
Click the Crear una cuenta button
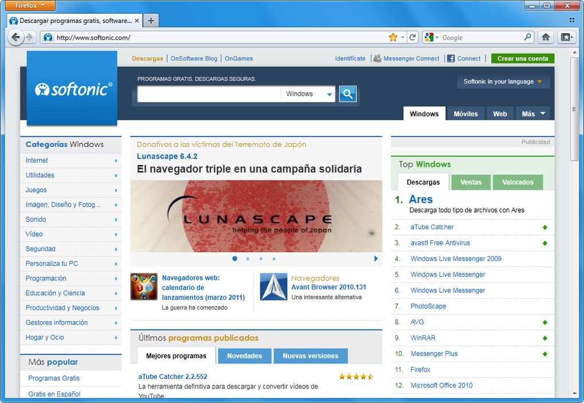523,58
